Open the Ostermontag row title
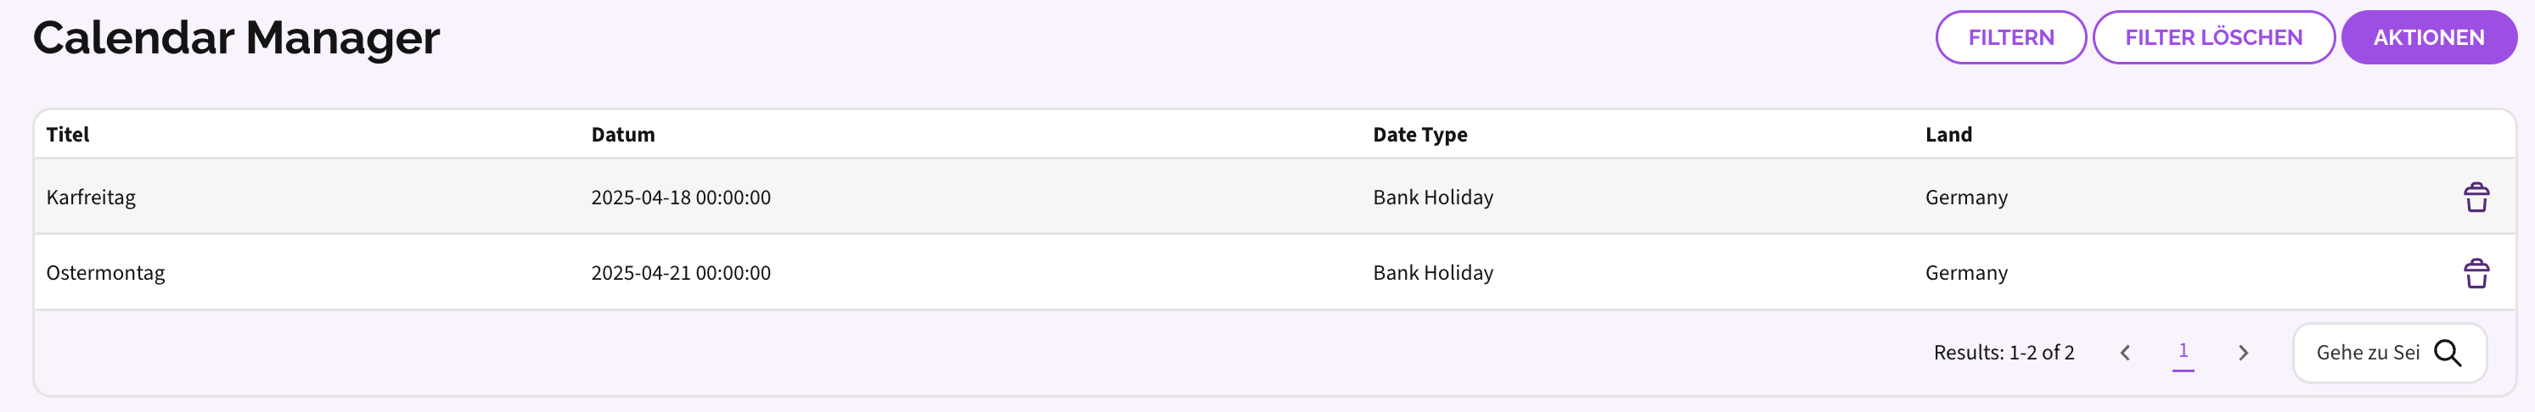The height and width of the screenshot is (412, 2535). 105,273
